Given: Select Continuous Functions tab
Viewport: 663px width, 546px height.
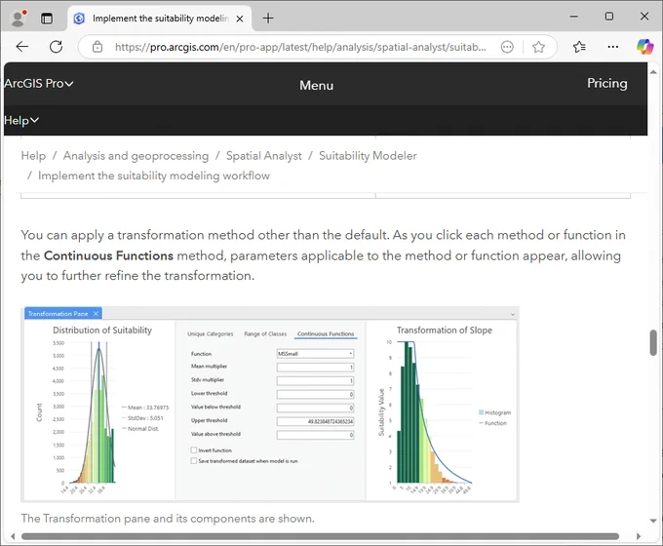Looking at the screenshot, I should click(326, 333).
